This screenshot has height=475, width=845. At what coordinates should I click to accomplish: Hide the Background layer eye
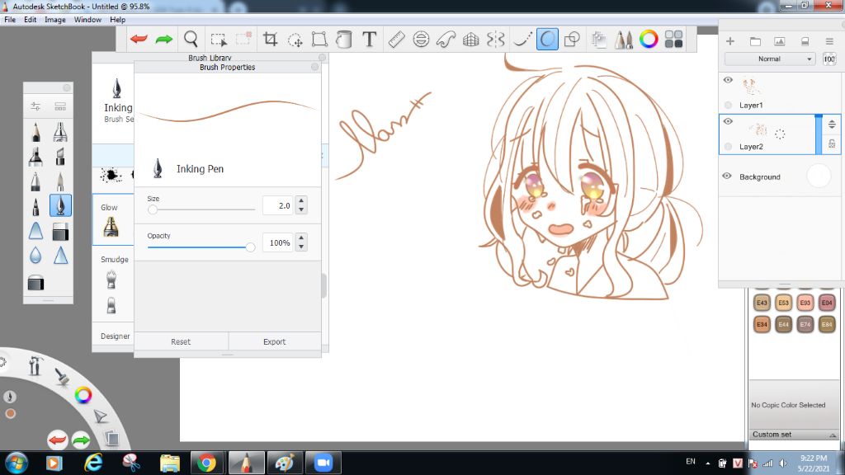coord(727,176)
